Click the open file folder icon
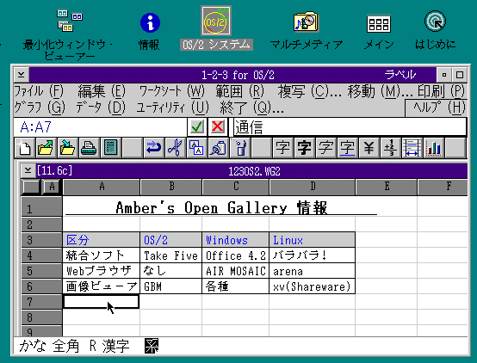The height and width of the screenshot is (363, 477). (x=46, y=148)
